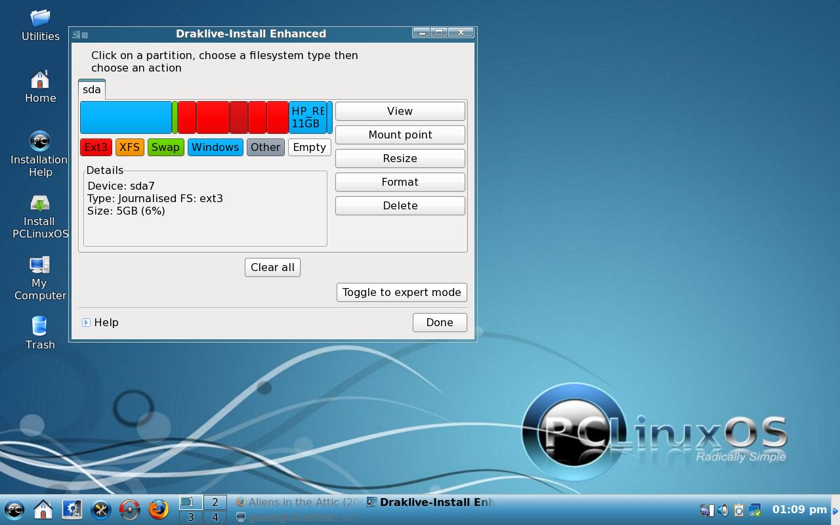The width and height of the screenshot is (840, 525).
Task: Click the Mount point button
Action: (x=400, y=135)
